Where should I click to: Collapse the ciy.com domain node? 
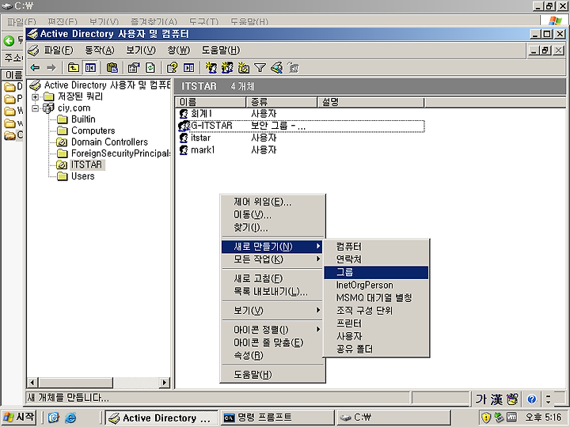click(36, 108)
